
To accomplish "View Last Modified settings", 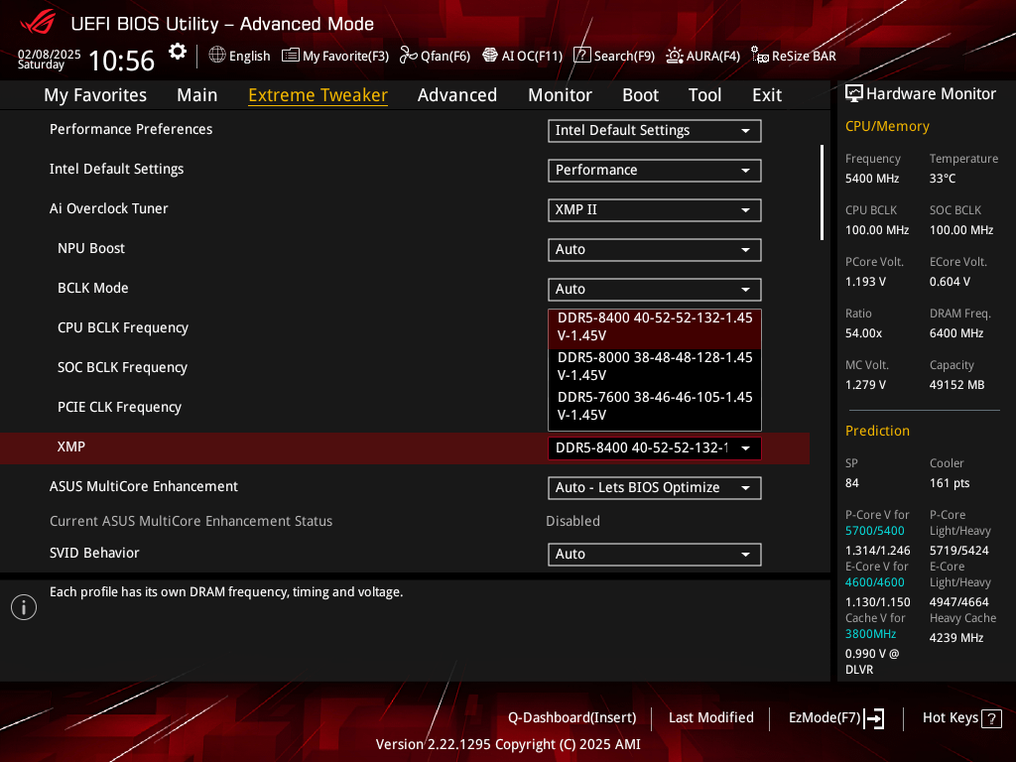I will tap(710, 718).
